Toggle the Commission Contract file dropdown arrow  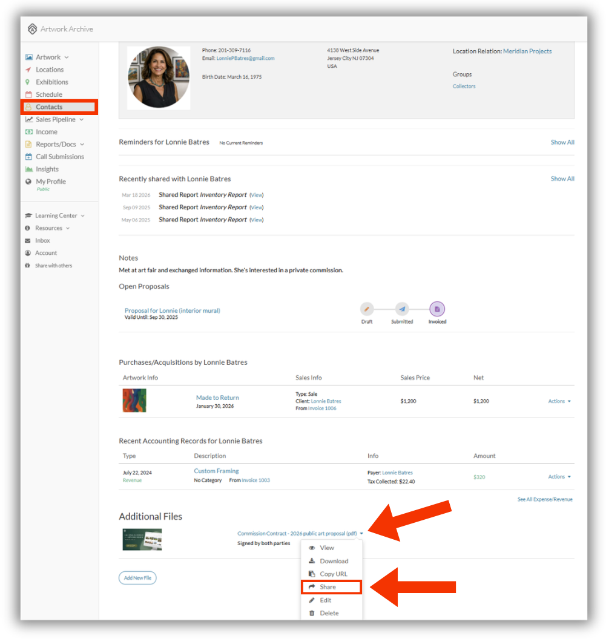361,534
